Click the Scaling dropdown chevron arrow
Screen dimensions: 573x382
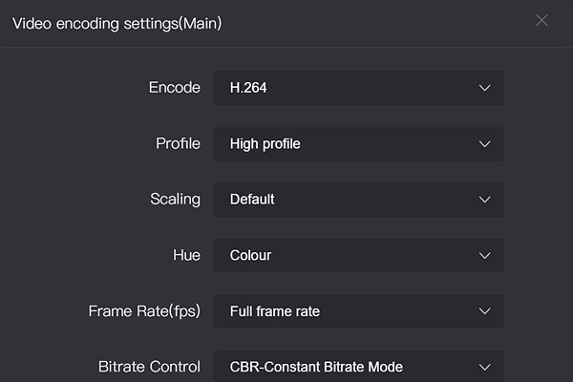click(484, 200)
